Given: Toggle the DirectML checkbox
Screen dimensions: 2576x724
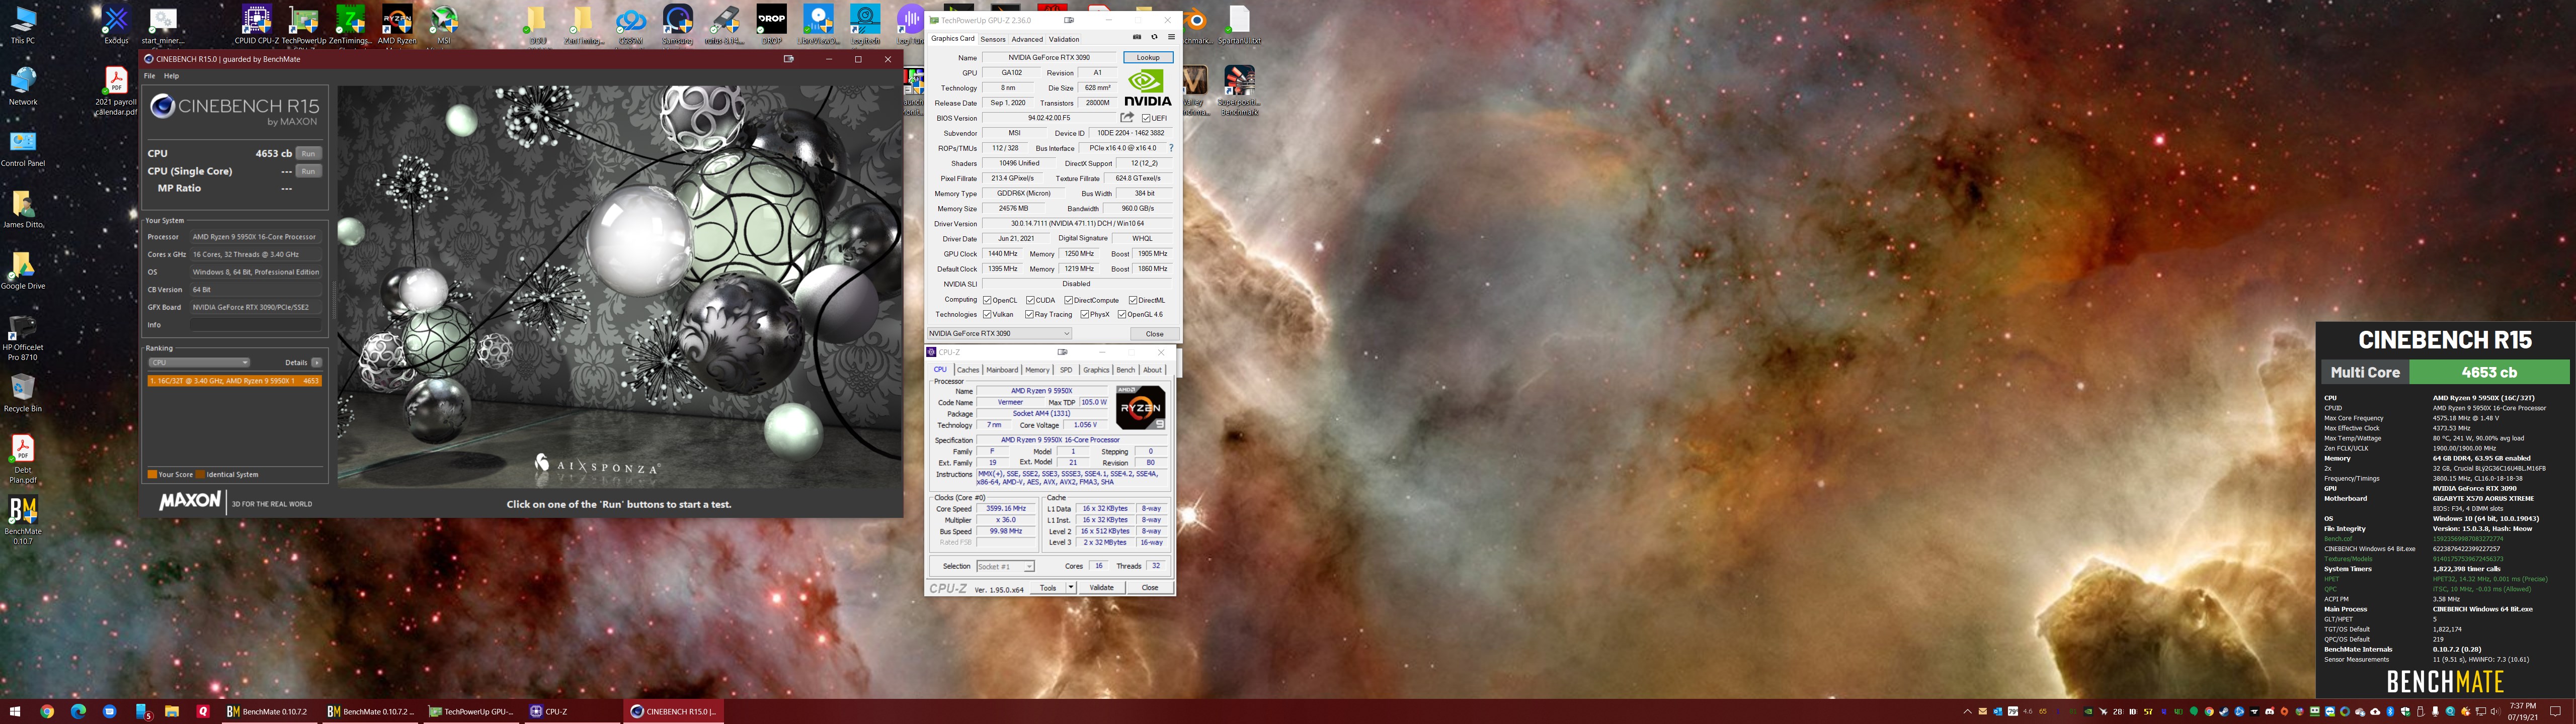Looking at the screenshot, I should [x=1132, y=300].
